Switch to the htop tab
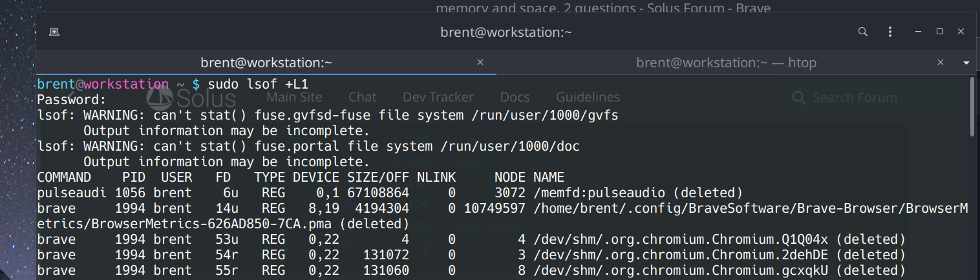This screenshot has width=980, height=280. 726,63
